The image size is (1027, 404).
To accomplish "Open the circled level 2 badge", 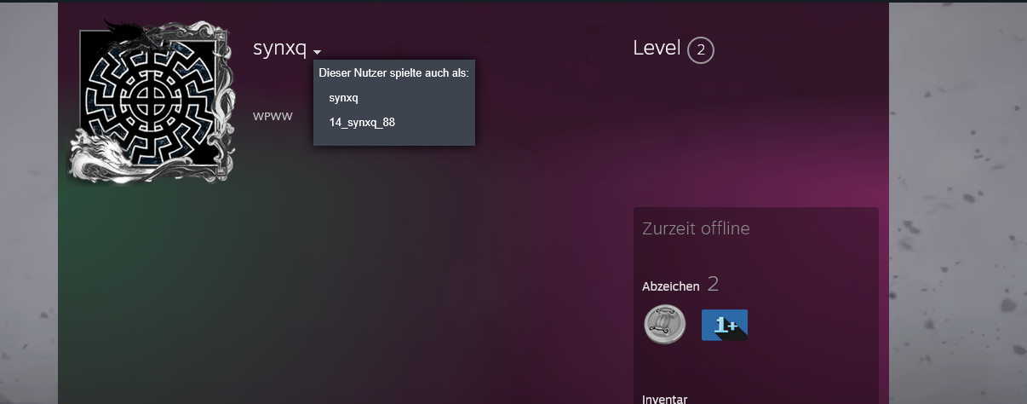I will [700, 50].
